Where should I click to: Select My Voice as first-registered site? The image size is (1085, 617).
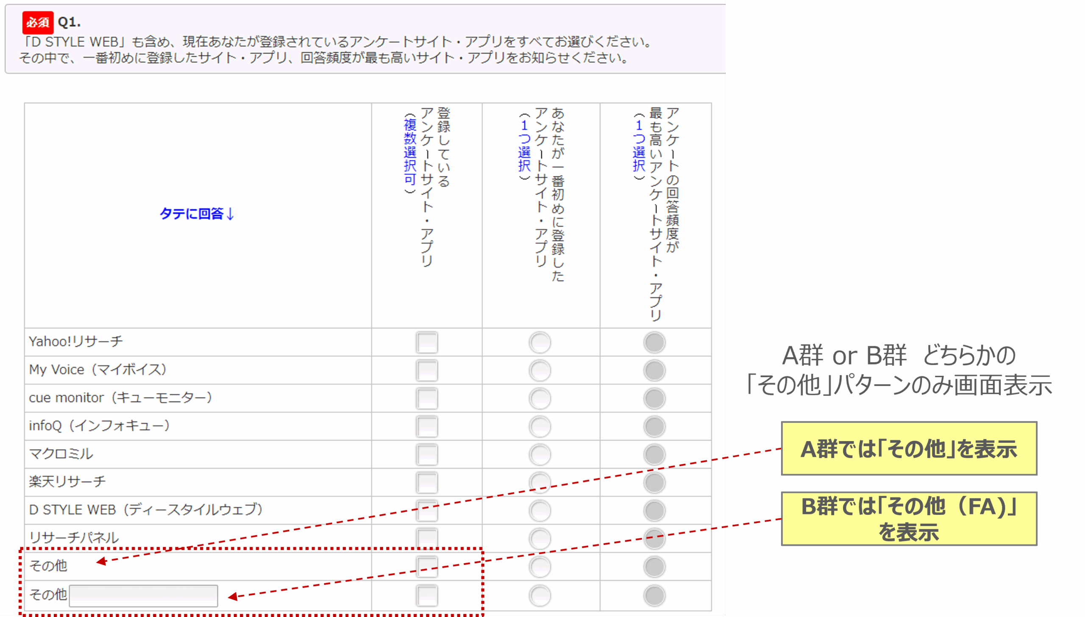pos(539,370)
